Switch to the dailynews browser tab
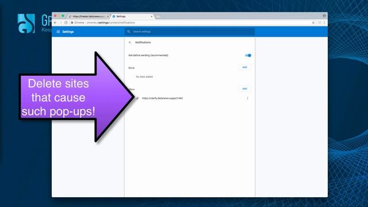 (x=88, y=17)
